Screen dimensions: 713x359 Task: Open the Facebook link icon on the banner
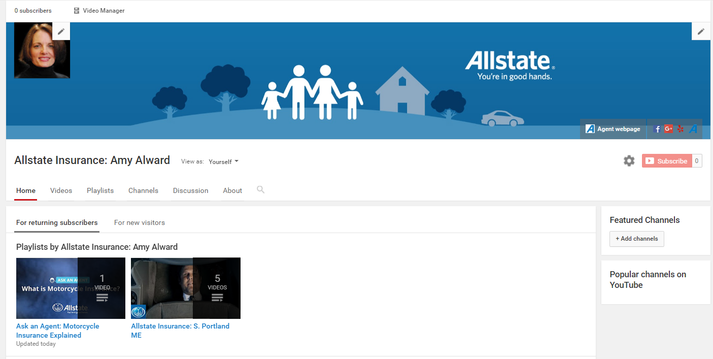[658, 129]
